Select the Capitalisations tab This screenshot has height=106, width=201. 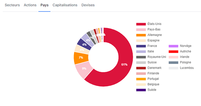pos(65,5)
